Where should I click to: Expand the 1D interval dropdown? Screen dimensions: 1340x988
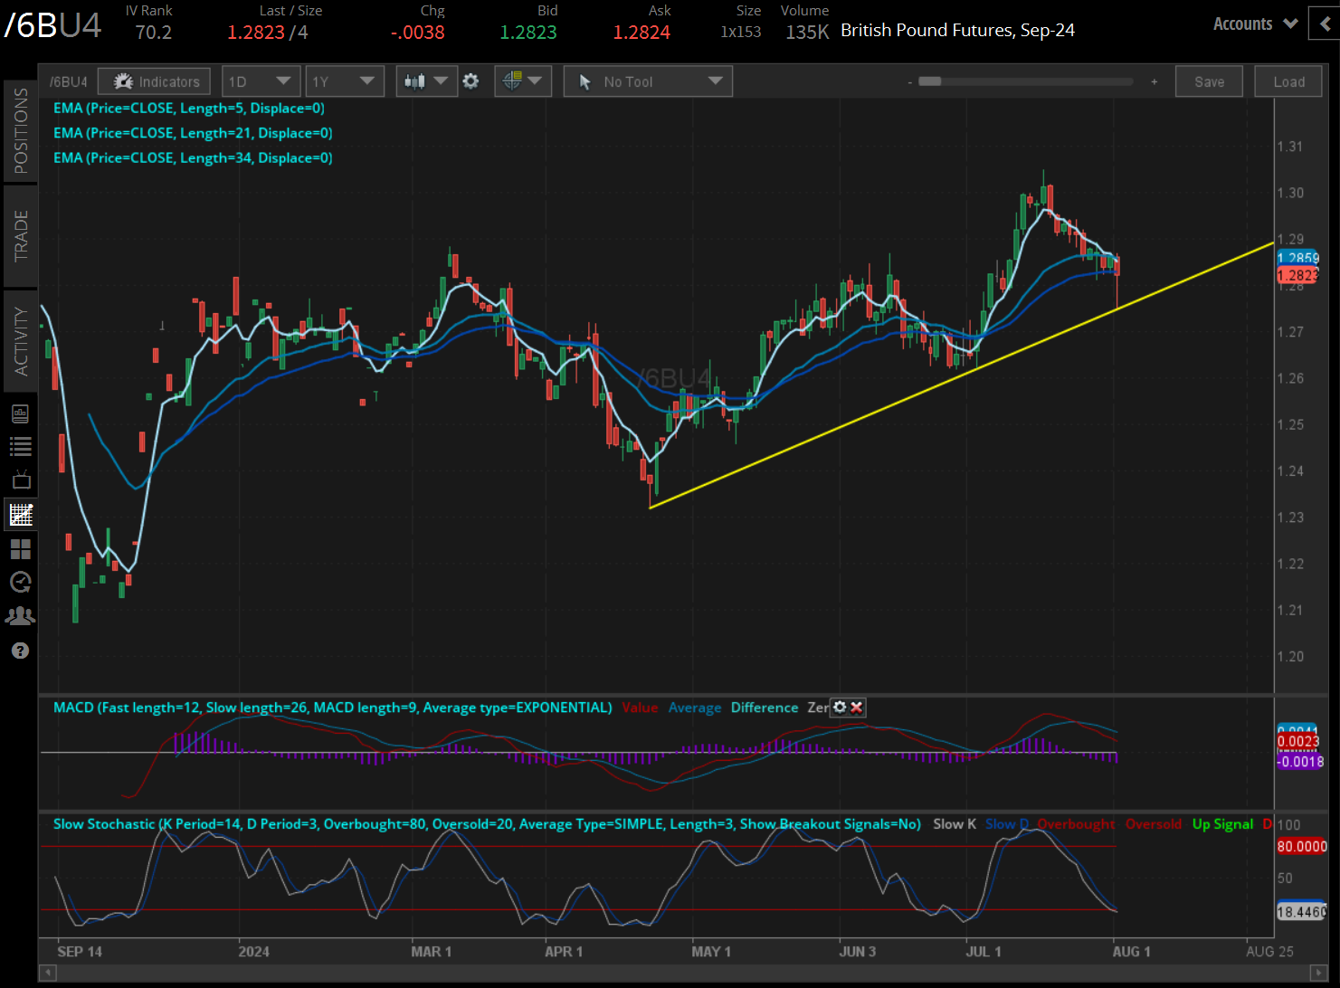[260, 81]
